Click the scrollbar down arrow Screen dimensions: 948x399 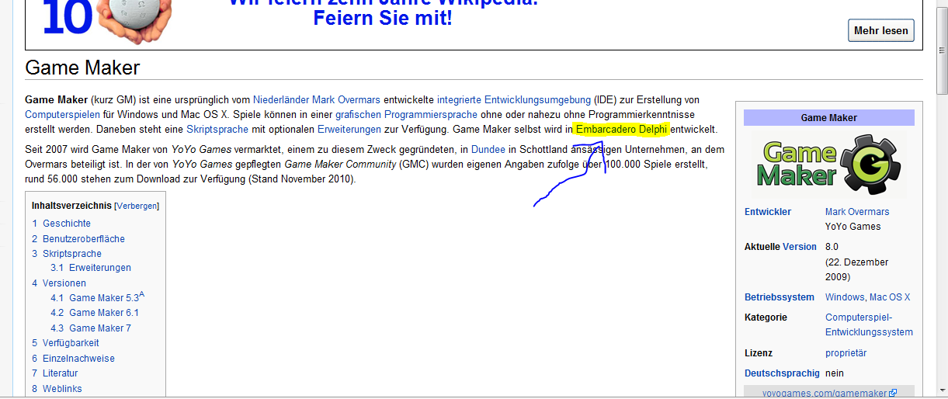tap(940, 390)
